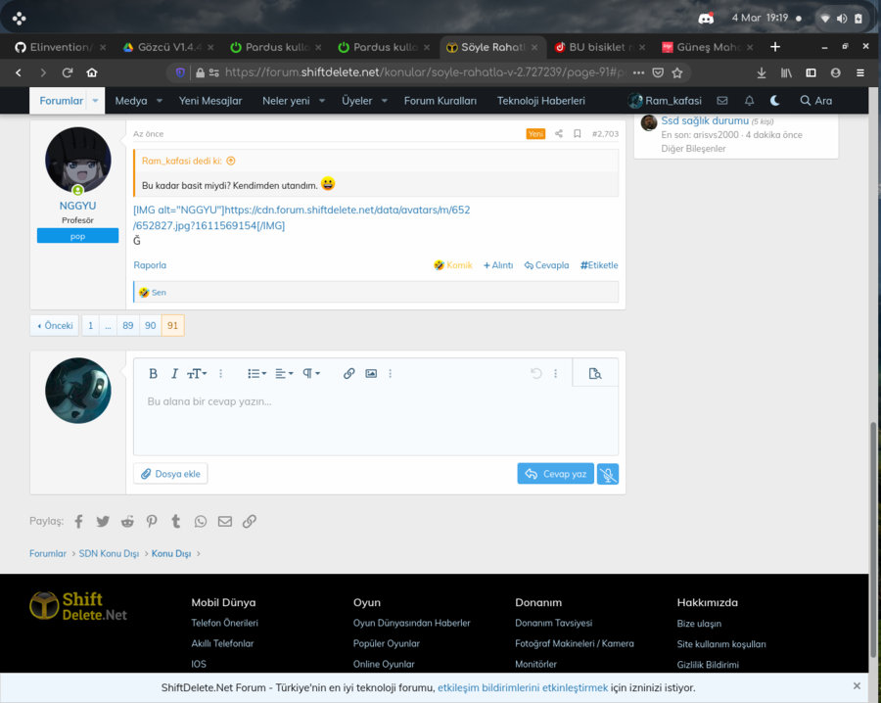881x703 pixels.
Task: Toggle italic text in reply editor
Action: (174, 374)
